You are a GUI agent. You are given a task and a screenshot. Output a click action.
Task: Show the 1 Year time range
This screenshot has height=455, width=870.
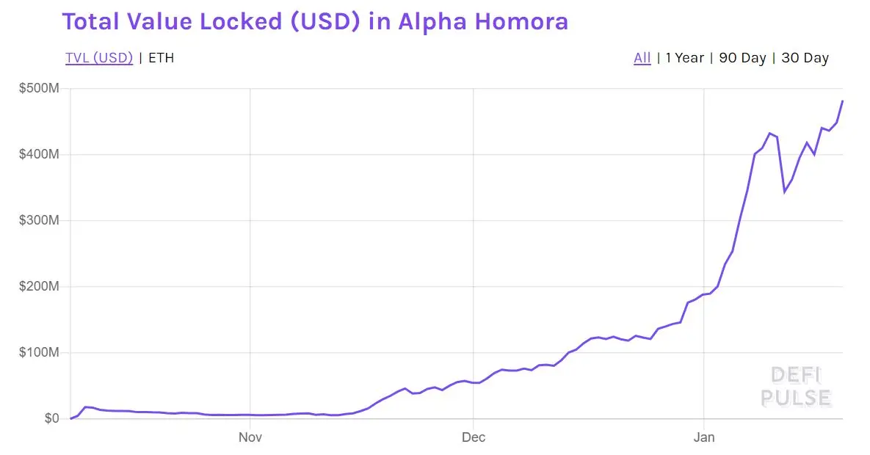pyautogui.click(x=685, y=58)
